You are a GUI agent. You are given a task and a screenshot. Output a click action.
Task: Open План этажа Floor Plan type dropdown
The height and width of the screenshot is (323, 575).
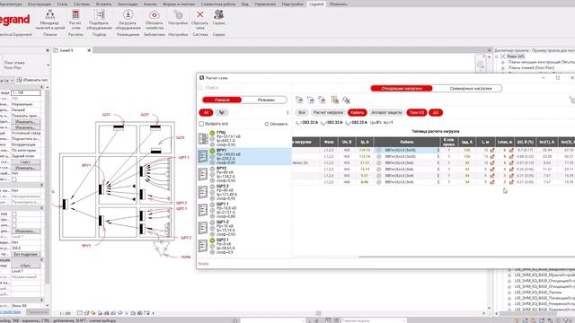(48, 65)
